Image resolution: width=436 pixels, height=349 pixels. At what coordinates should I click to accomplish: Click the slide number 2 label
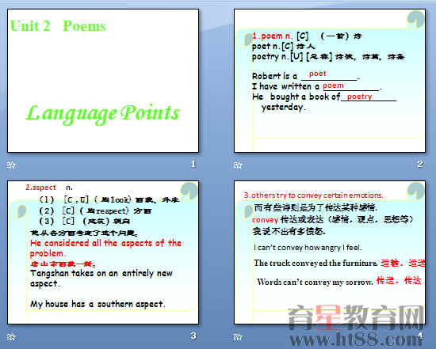tap(420, 164)
